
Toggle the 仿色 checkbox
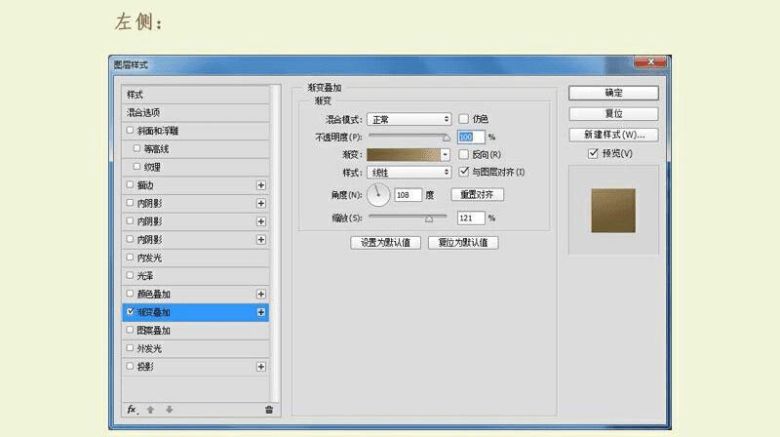[x=464, y=119]
